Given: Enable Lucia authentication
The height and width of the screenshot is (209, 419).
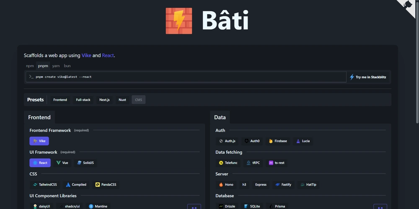Looking at the screenshot, I should tap(303, 141).
